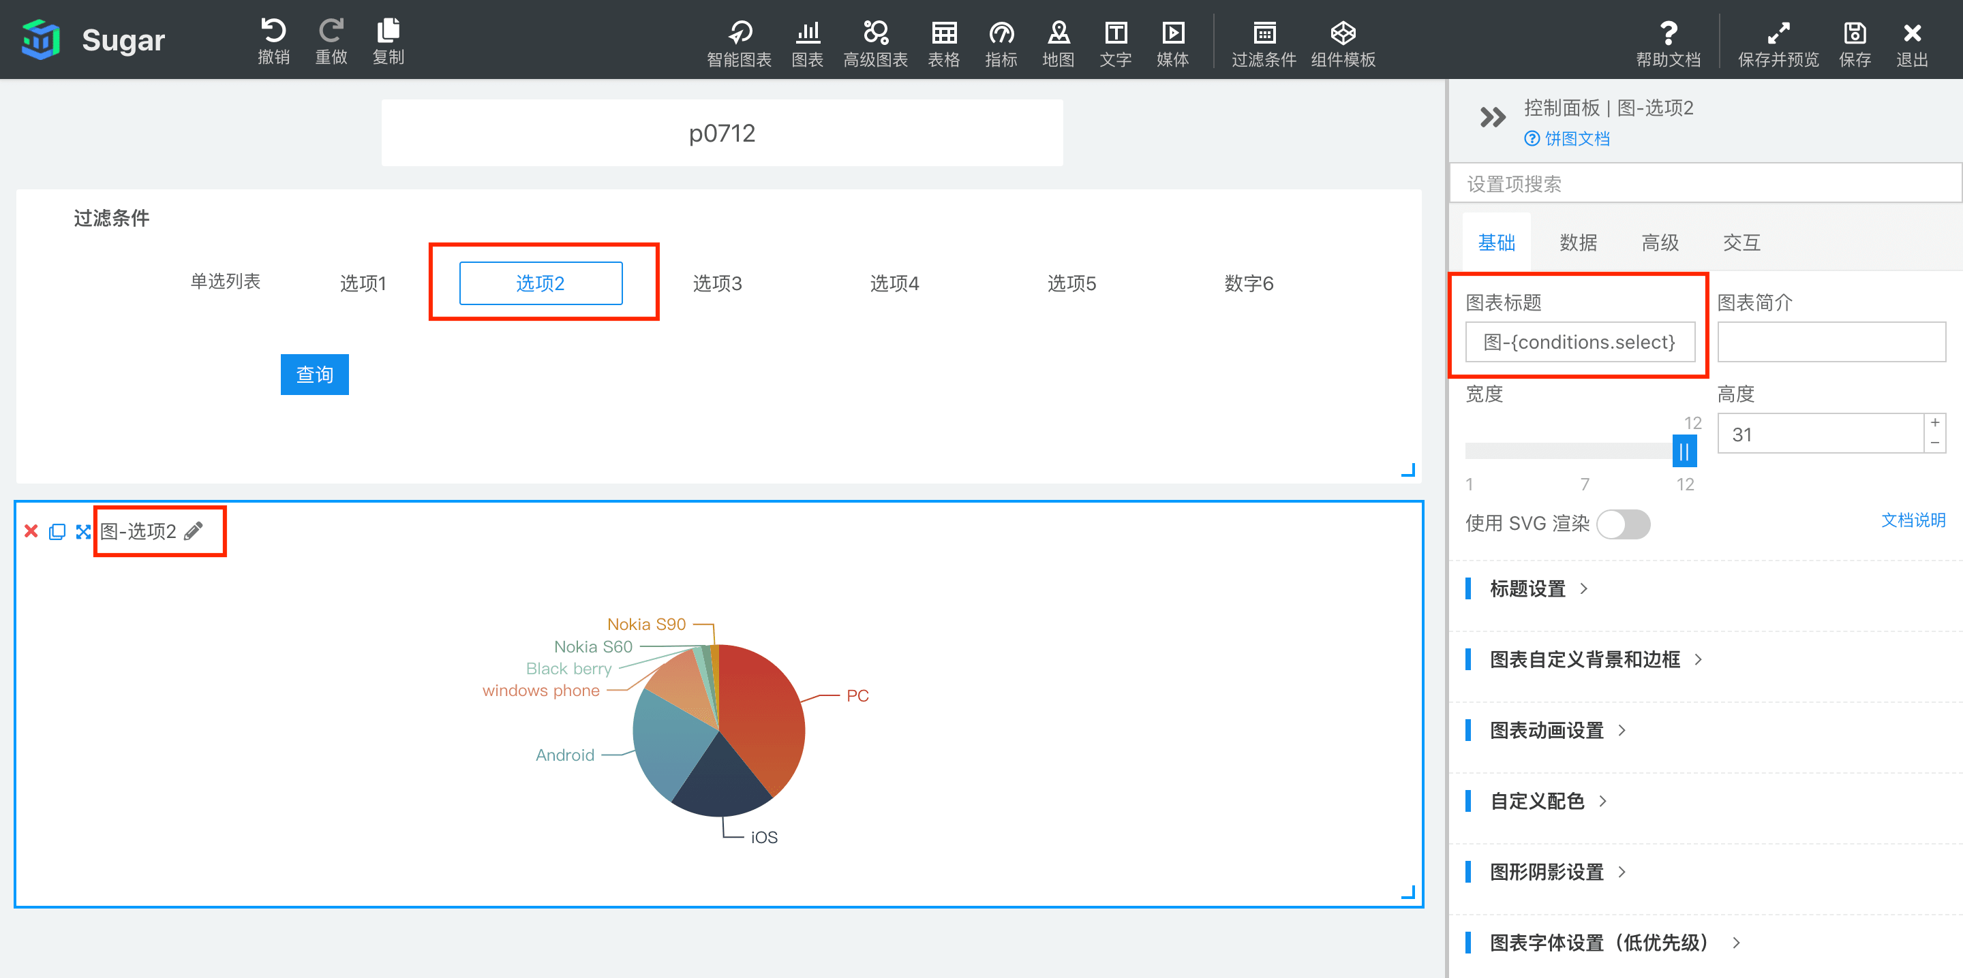Click the 图表标题 input field
Viewport: 1963px width, 978px height.
(x=1580, y=342)
